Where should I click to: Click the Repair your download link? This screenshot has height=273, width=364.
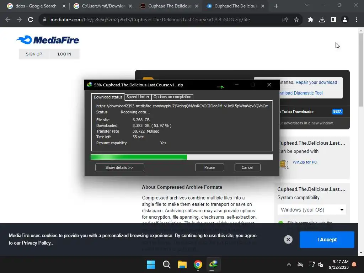point(316,82)
